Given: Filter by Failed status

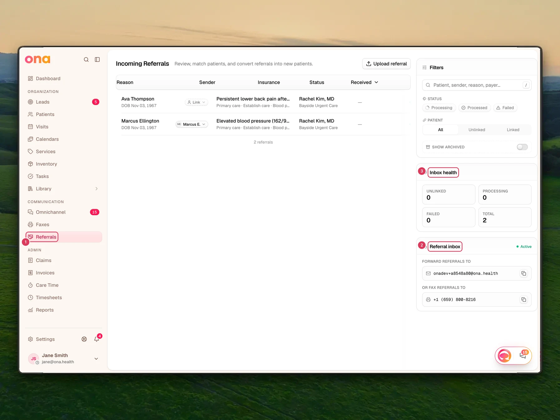Looking at the screenshot, I should pos(505,108).
